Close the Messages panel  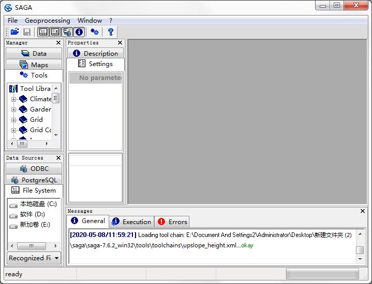(x=363, y=211)
